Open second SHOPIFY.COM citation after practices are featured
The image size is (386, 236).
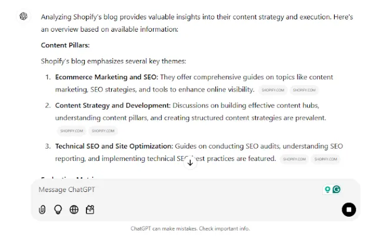[325, 159]
